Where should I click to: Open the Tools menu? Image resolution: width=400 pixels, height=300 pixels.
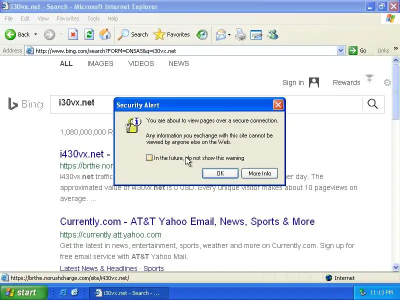coord(93,18)
